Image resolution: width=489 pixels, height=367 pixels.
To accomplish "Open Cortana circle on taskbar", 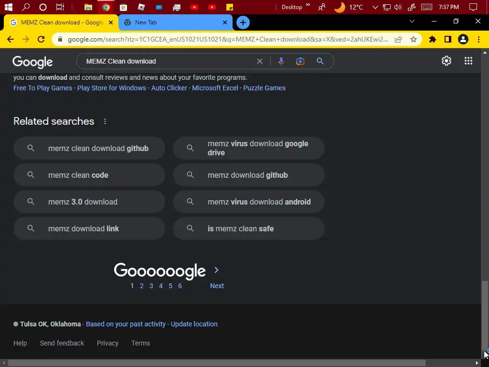I will pyautogui.click(x=43, y=7).
